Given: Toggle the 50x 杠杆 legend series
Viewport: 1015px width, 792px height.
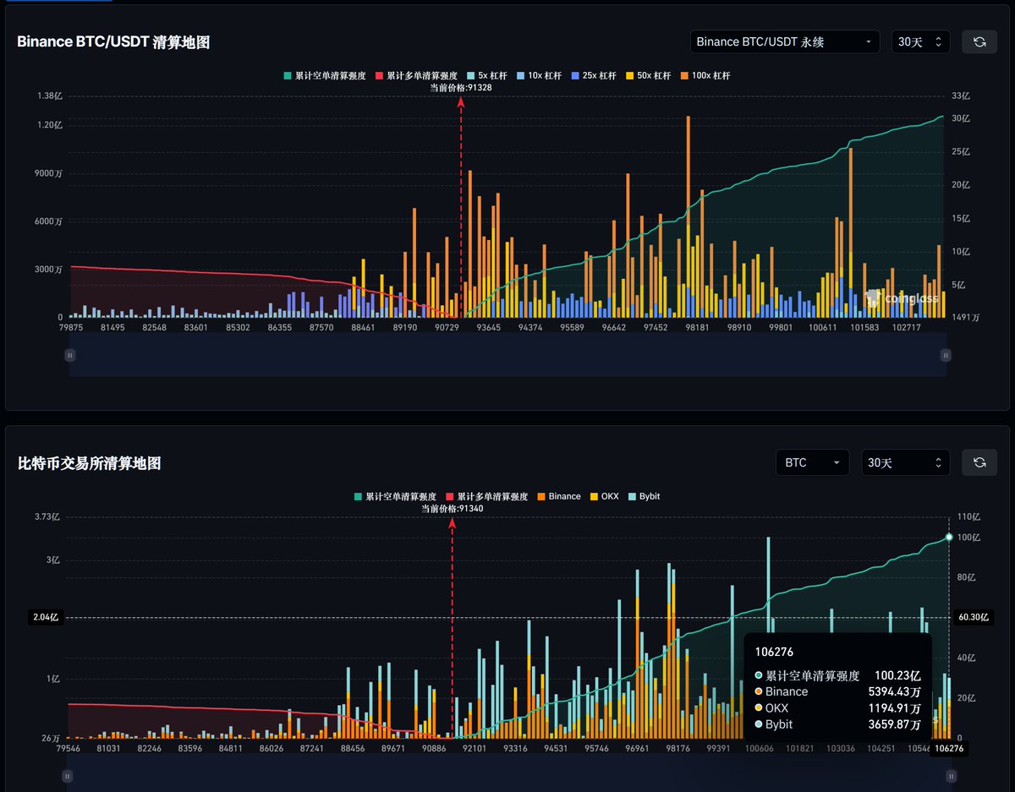Looking at the screenshot, I should point(650,76).
